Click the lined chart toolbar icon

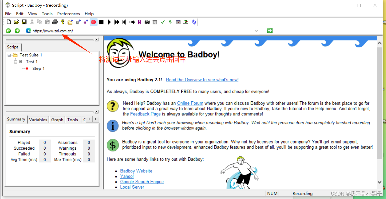coord(186,22)
